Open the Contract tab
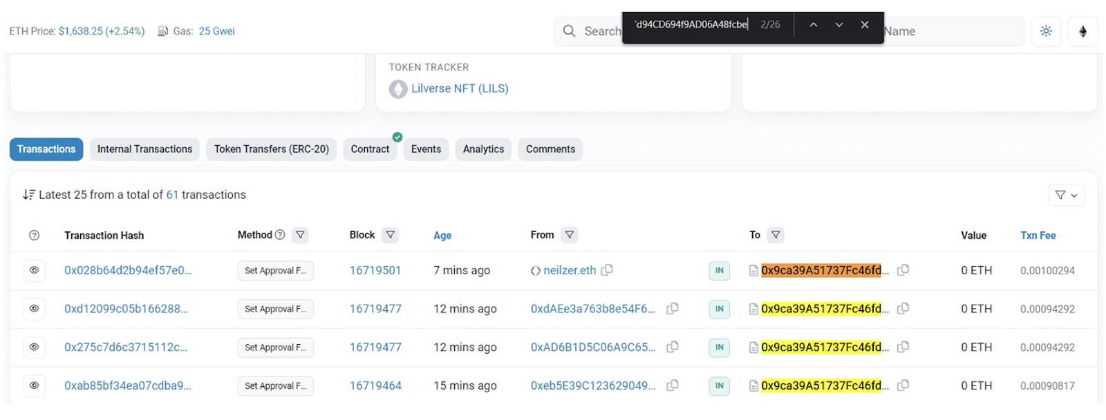The width and height of the screenshot is (1106, 420). coord(370,149)
